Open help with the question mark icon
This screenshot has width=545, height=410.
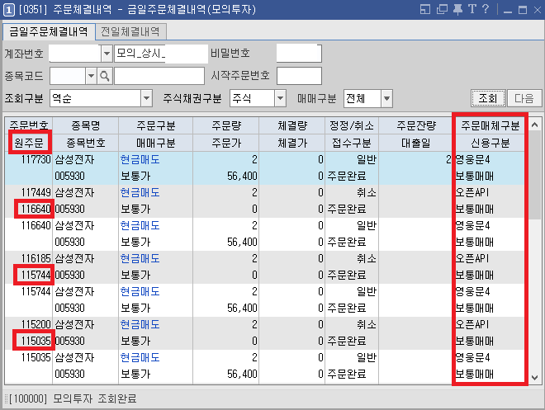pos(486,9)
